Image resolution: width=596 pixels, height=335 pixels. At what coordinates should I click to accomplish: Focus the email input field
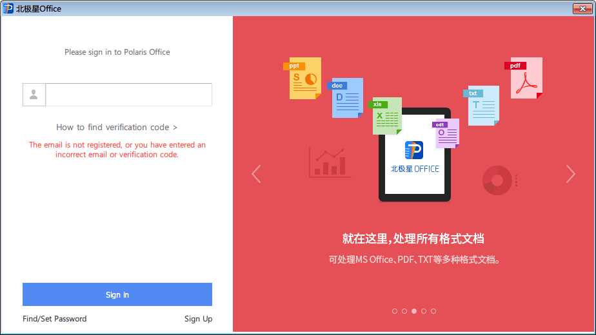click(129, 95)
